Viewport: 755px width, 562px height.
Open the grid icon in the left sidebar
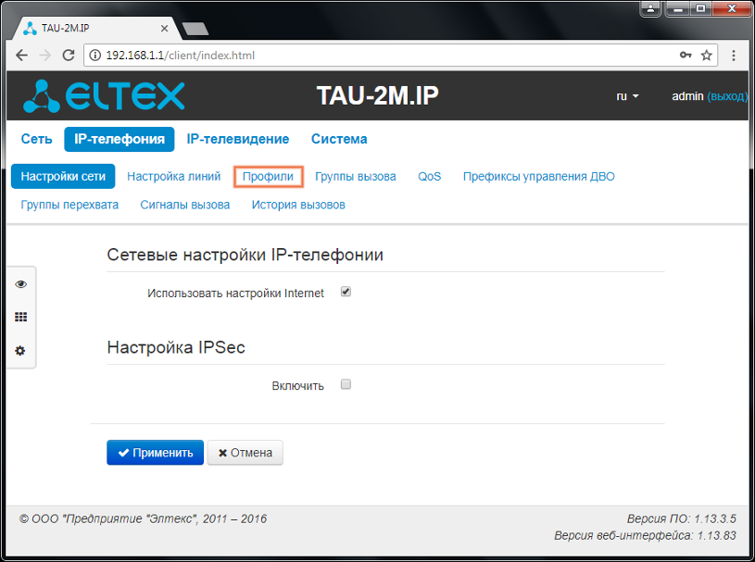click(x=20, y=317)
